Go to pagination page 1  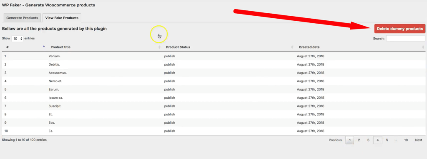coord(350,140)
